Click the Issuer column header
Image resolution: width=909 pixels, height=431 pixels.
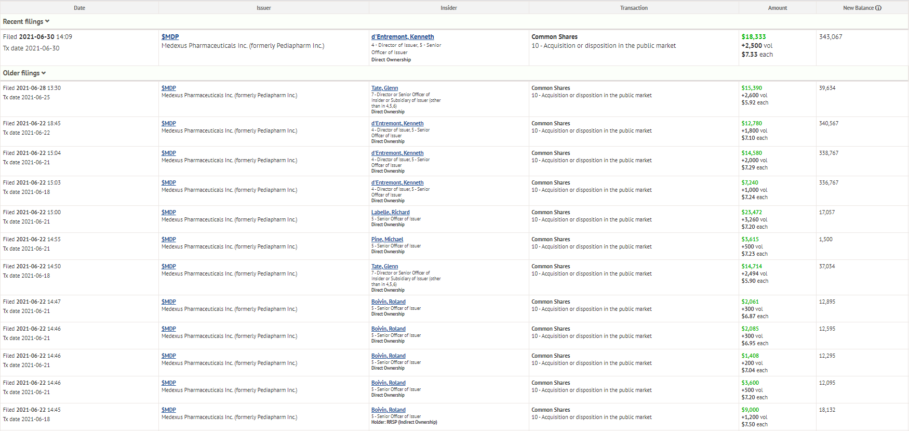click(x=263, y=8)
